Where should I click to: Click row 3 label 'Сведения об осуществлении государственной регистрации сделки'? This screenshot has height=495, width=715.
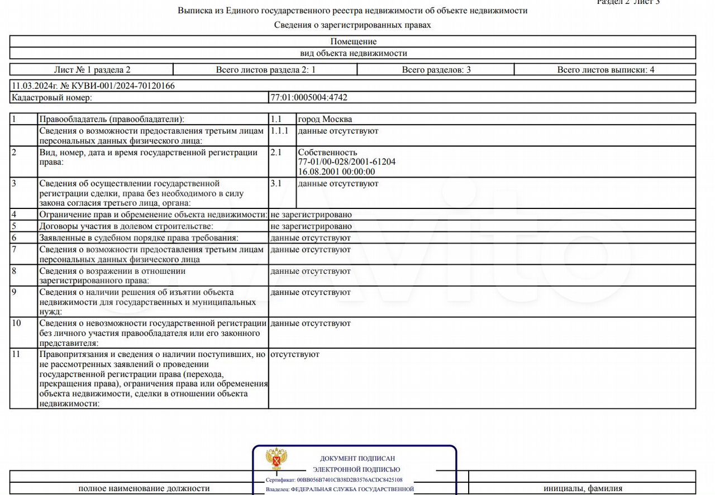coord(141,193)
